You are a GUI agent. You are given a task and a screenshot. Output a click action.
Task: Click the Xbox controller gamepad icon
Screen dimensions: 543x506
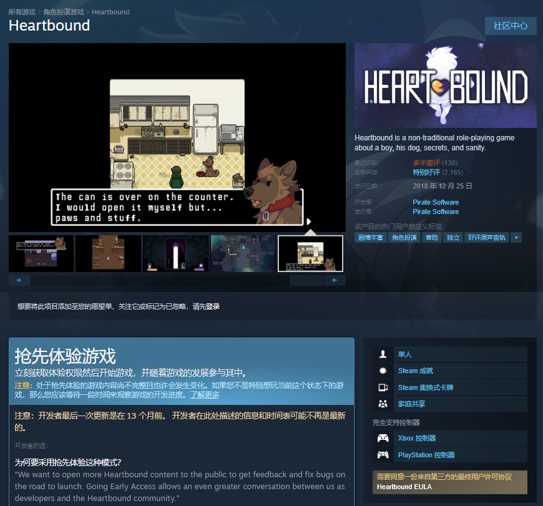click(383, 438)
